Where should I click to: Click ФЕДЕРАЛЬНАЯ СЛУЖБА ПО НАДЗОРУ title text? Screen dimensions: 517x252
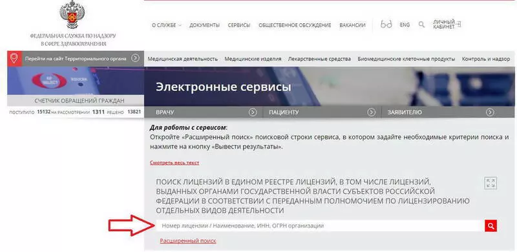73,36
